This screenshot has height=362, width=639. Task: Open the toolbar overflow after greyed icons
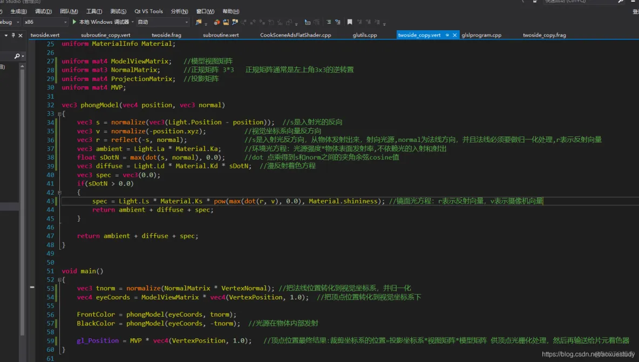(296, 23)
